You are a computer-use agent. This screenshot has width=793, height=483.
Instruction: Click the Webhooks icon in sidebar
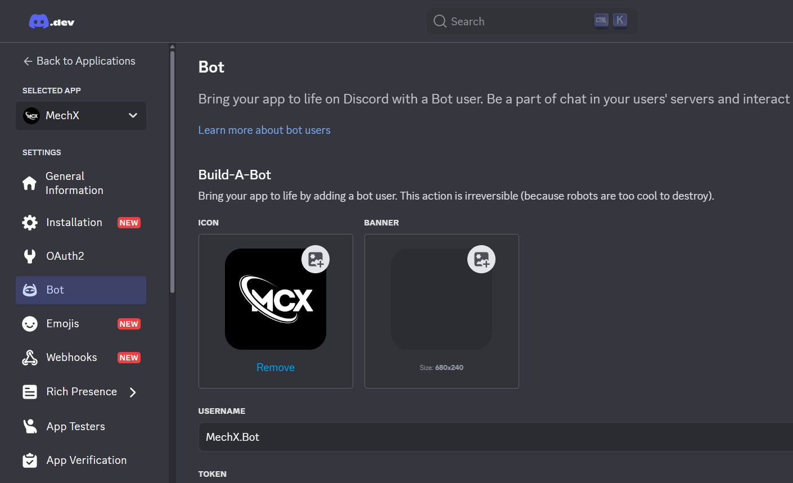click(29, 358)
